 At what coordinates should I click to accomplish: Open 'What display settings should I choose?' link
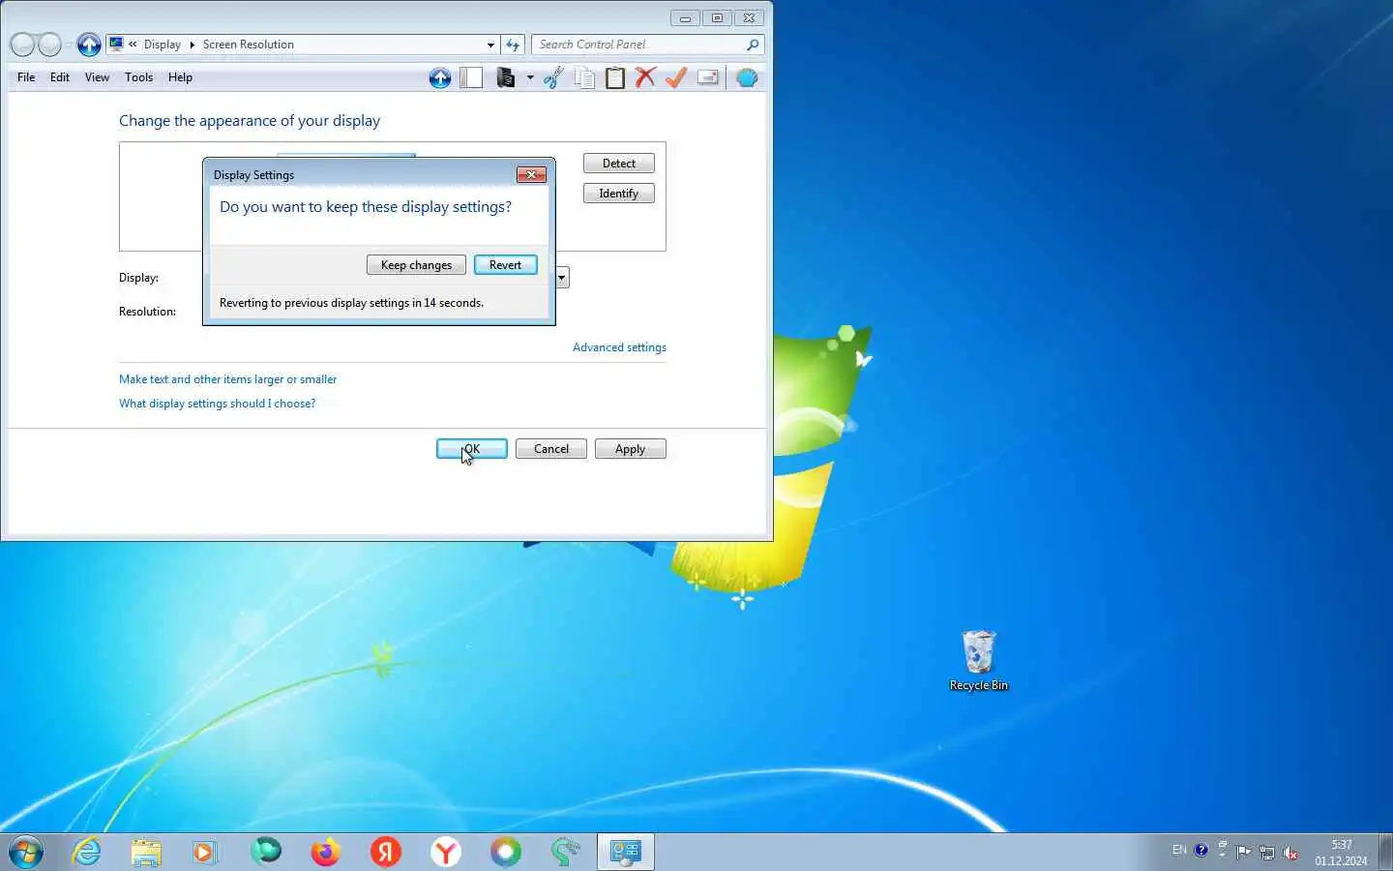(217, 404)
